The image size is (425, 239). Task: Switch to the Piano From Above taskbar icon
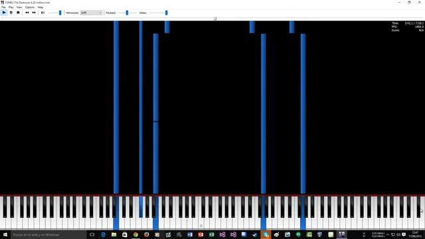coord(341,234)
